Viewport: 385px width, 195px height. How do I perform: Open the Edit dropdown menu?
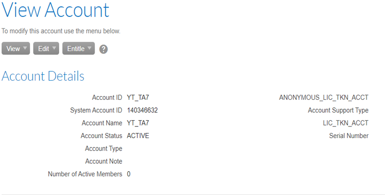click(46, 49)
